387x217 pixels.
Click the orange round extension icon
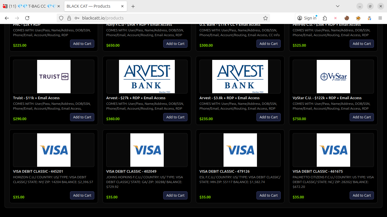358,18
